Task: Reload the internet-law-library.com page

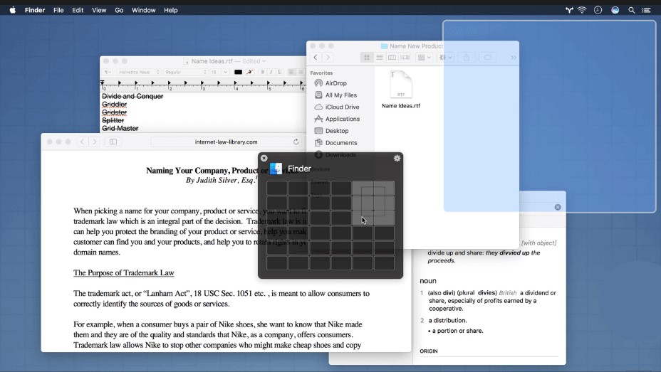Action: pos(296,142)
